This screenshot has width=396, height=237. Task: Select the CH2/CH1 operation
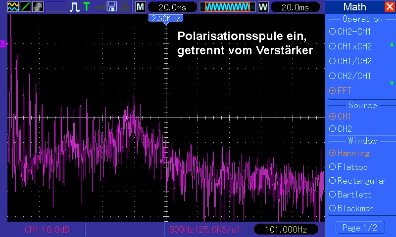click(x=350, y=76)
